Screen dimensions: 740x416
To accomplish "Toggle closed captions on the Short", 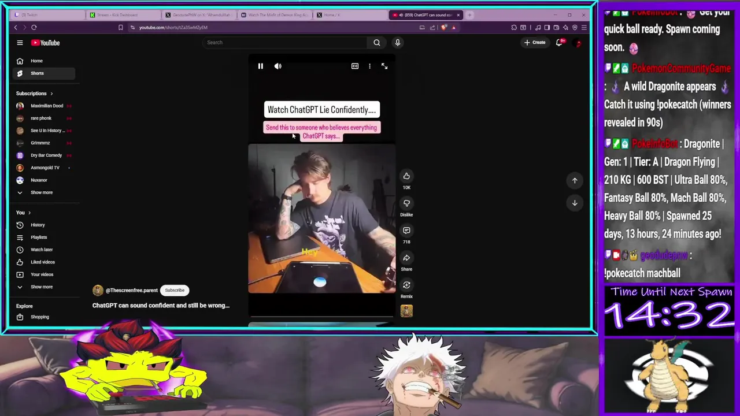I will tap(355, 66).
